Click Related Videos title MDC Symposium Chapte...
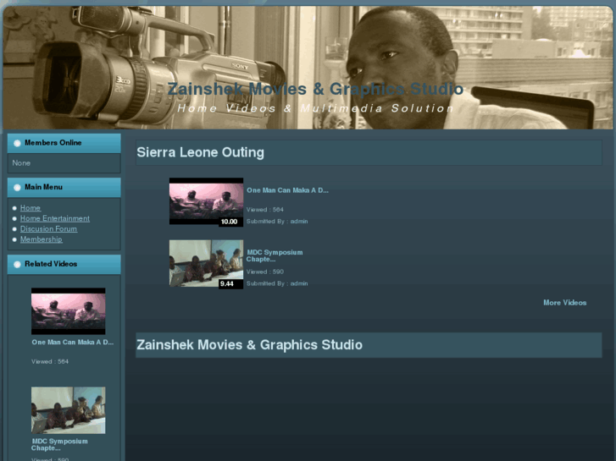The height and width of the screenshot is (461, 616). pyautogui.click(x=59, y=445)
